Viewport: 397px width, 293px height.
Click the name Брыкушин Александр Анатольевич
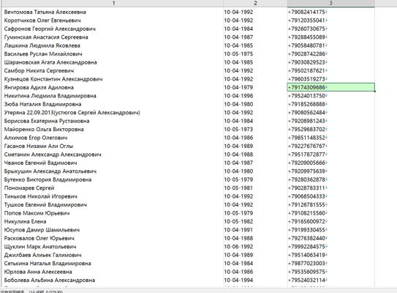click(x=50, y=171)
